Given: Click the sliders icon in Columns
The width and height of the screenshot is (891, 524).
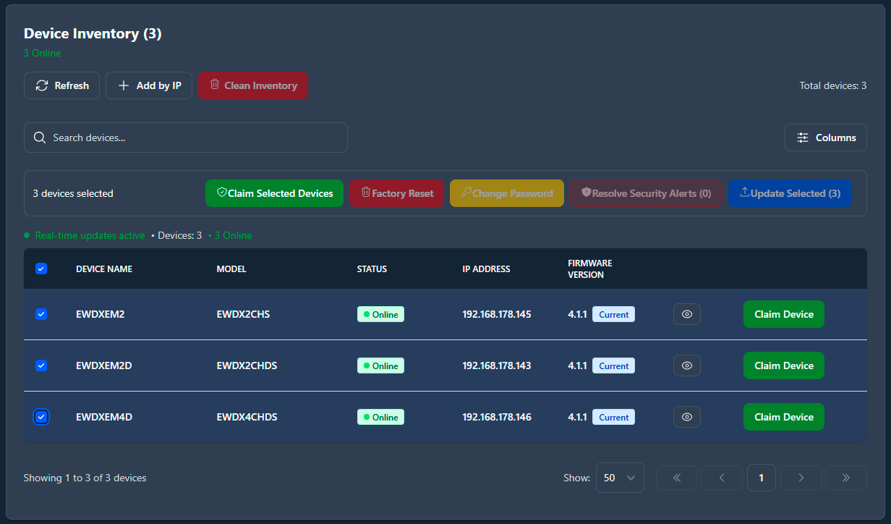Looking at the screenshot, I should (x=803, y=138).
